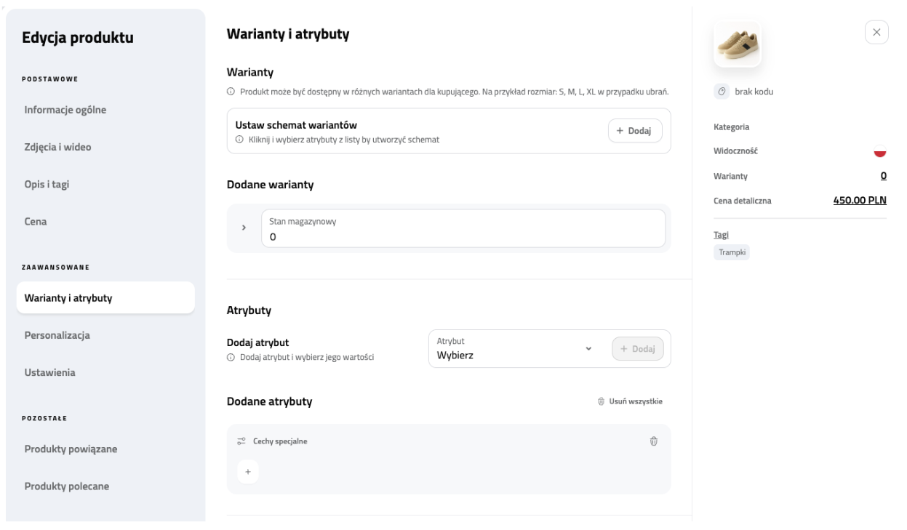Delete the Cechy specjalne attribute trash icon
The height and width of the screenshot is (530, 907).
tap(653, 441)
